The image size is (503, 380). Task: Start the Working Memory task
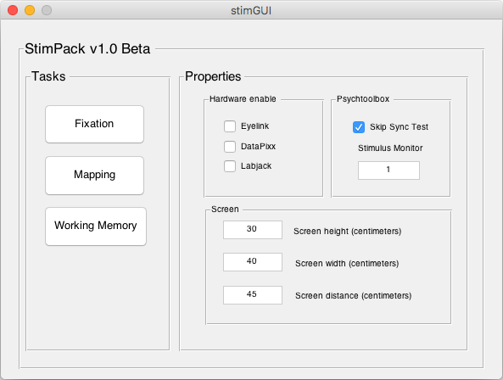[96, 226]
